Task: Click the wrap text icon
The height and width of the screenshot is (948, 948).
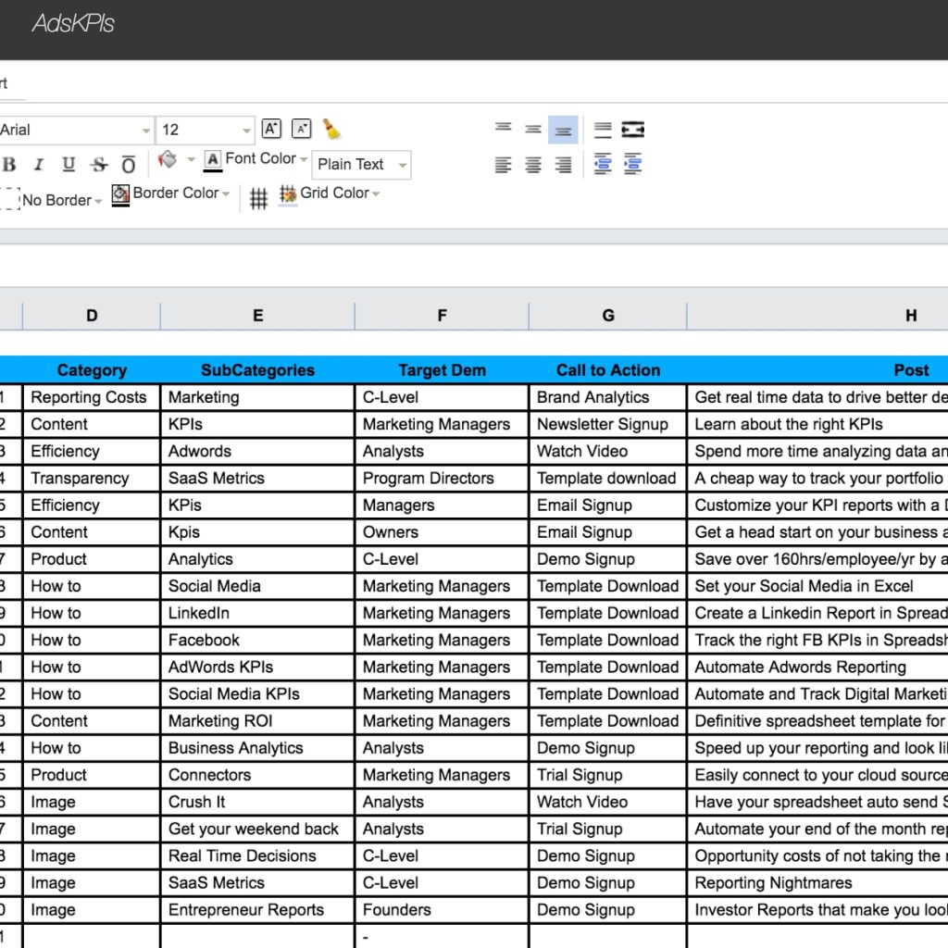Action: click(x=603, y=130)
